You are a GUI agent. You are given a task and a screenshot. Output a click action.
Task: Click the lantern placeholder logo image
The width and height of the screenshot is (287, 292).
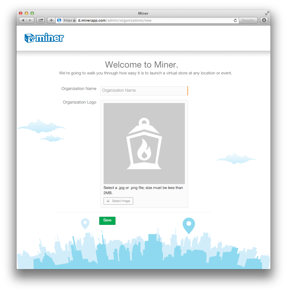click(144, 143)
